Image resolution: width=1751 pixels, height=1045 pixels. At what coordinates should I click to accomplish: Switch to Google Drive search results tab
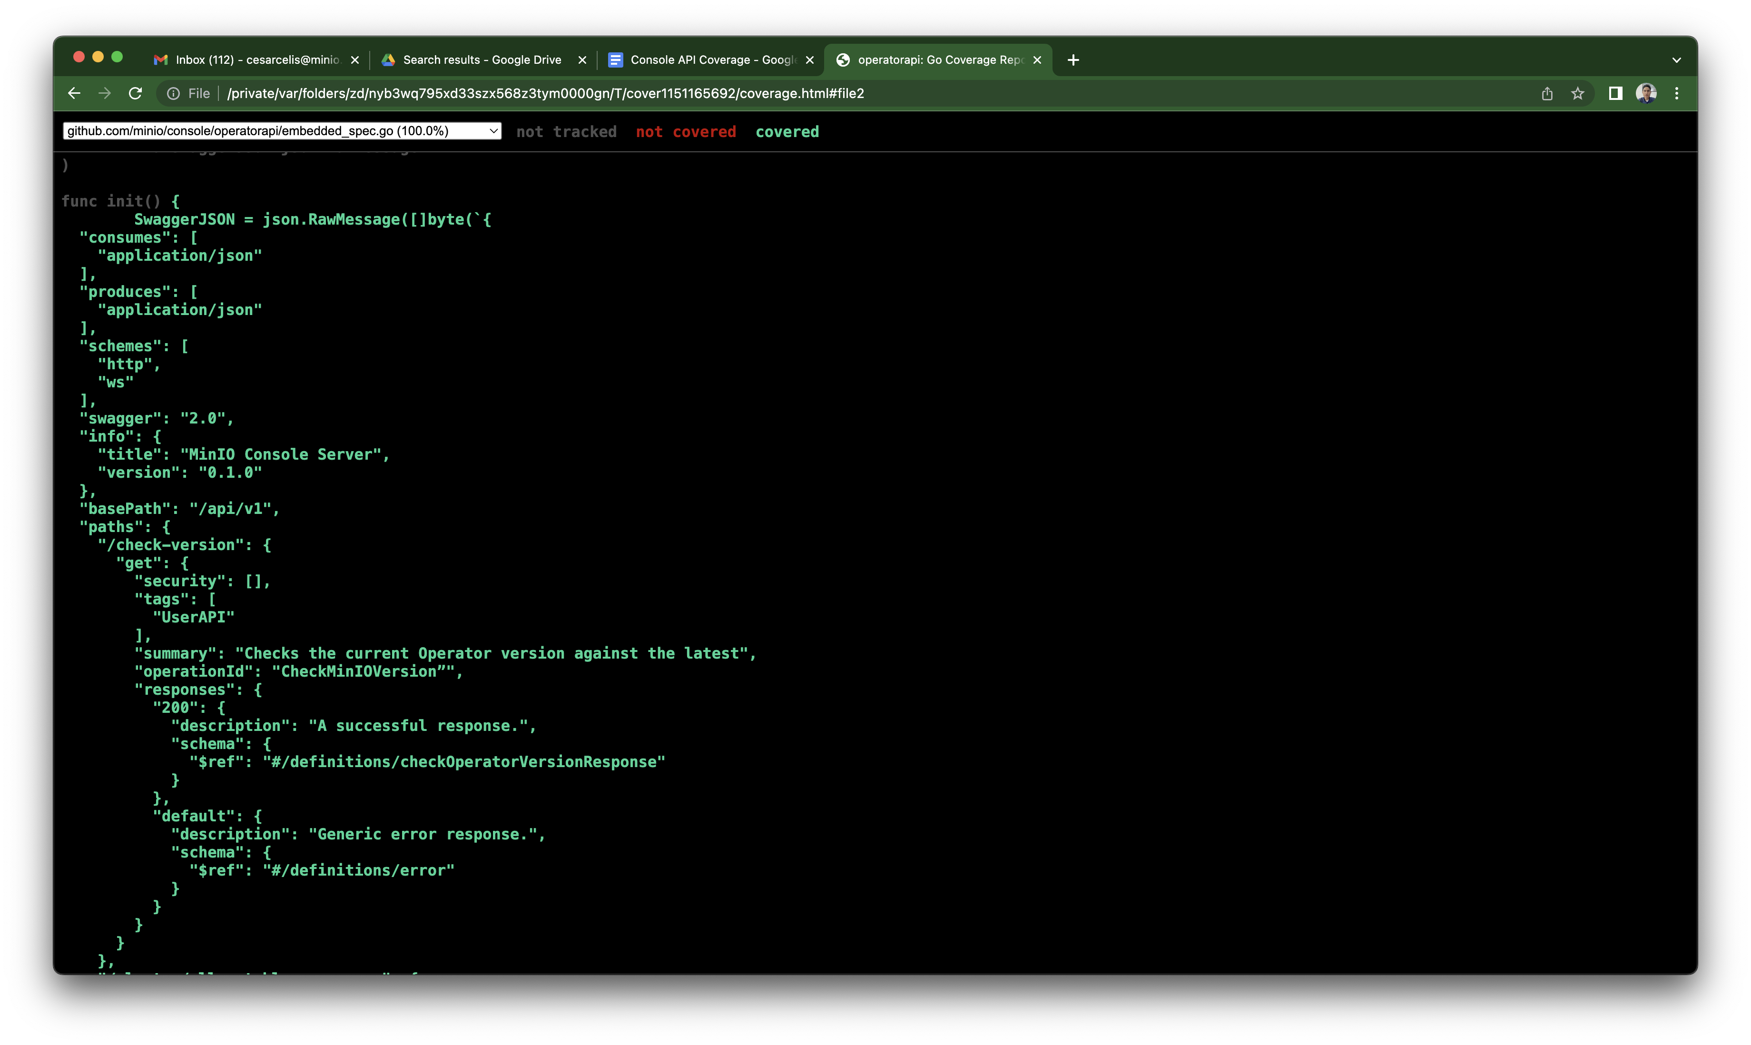point(482,60)
